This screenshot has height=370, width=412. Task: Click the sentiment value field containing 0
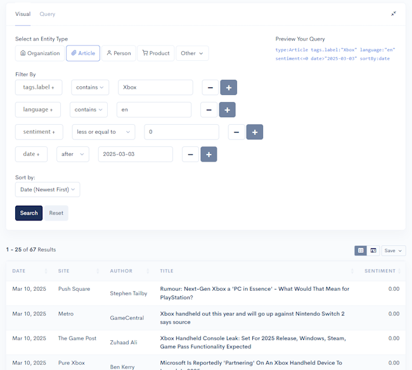[181, 132]
